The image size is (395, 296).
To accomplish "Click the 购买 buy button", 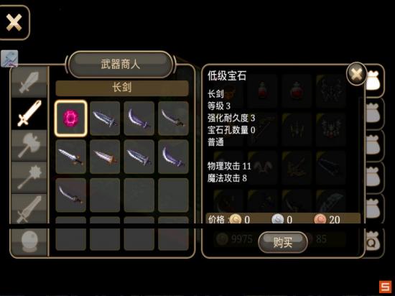I will [283, 242].
